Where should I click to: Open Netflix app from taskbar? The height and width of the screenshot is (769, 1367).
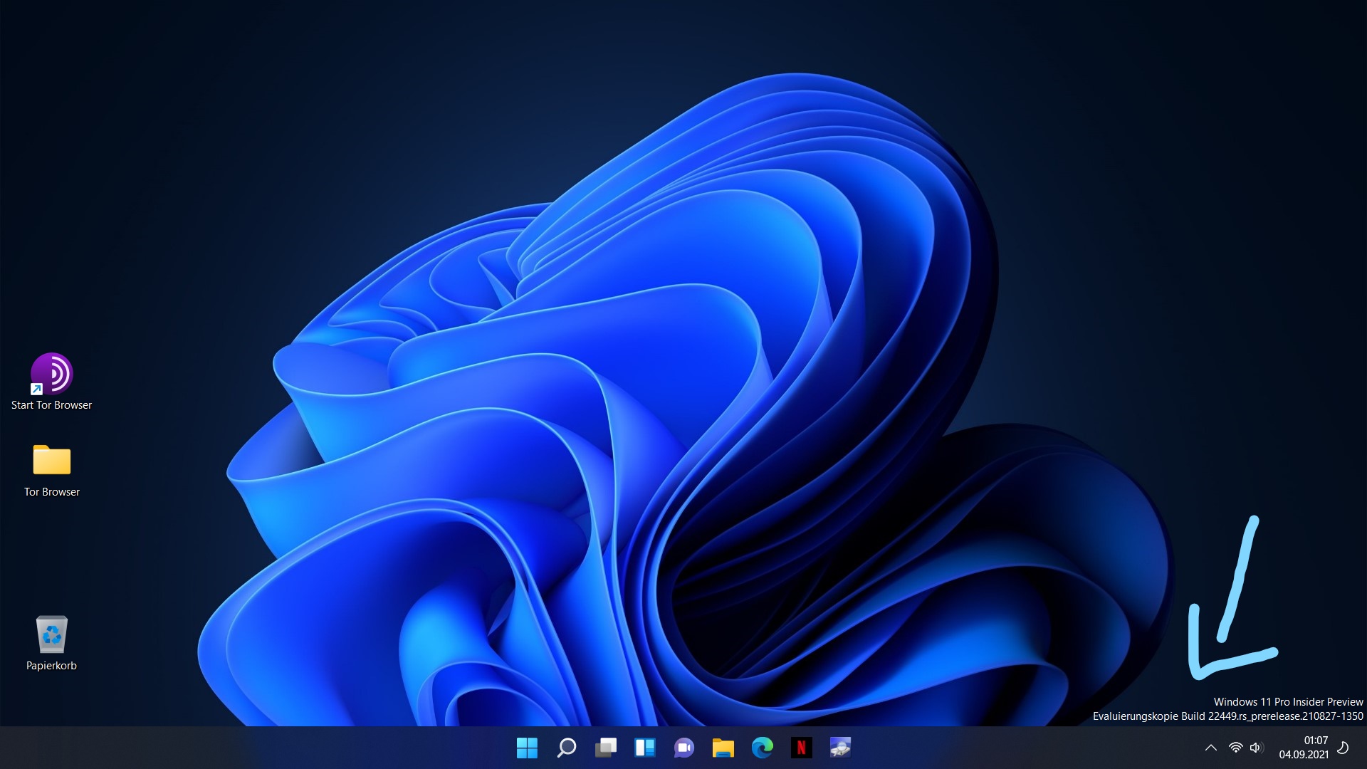801,748
